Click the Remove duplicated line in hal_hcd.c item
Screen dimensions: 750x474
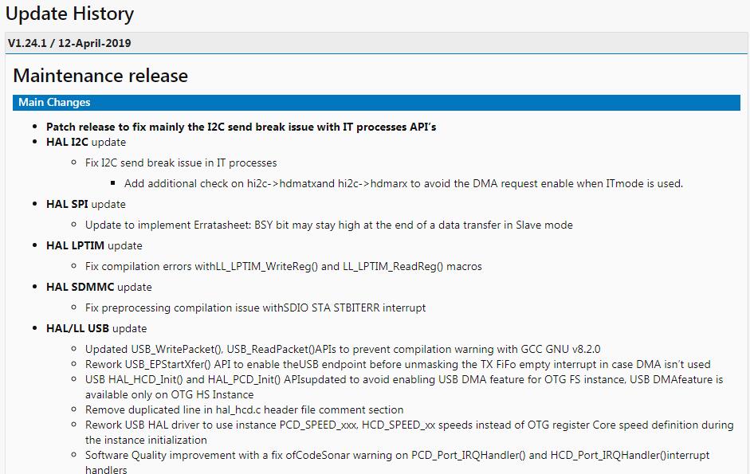244,409
